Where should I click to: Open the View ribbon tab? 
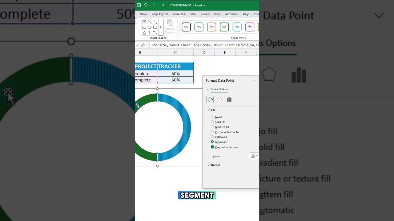217,14
